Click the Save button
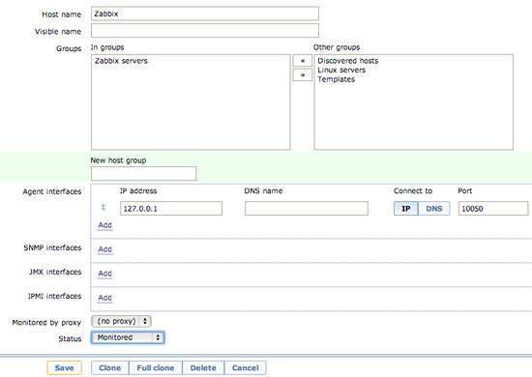Screen dimensions: 532x377 point(64,368)
